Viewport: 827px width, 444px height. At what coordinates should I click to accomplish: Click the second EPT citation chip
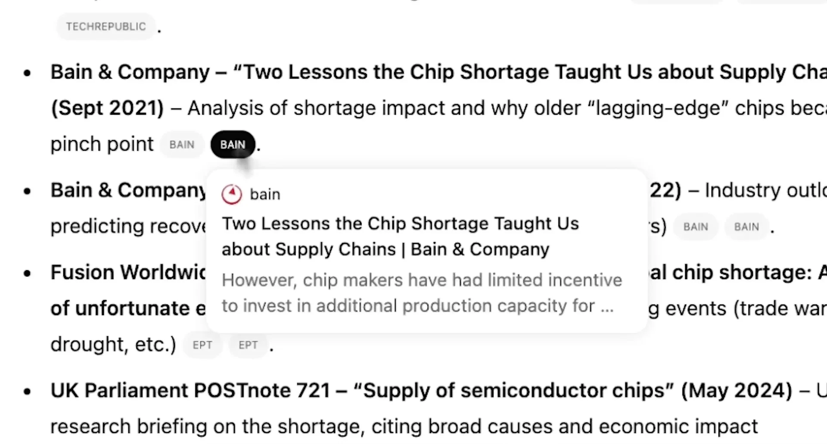click(x=248, y=345)
